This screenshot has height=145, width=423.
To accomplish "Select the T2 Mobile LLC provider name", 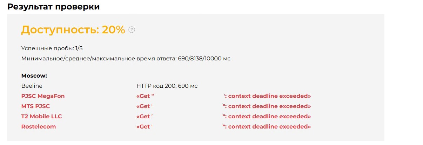I will (42, 116).
